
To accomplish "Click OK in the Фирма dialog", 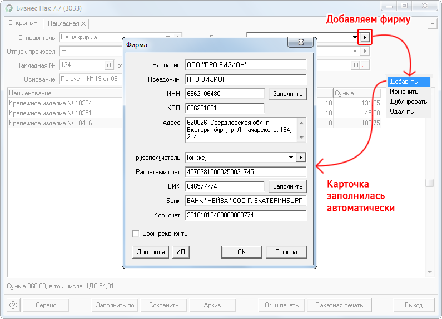I will click(x=241, y=251).
